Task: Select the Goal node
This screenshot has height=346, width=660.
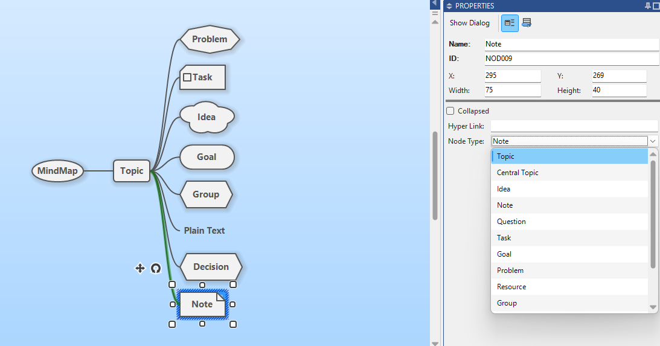Action: click(x=207, y=157)
